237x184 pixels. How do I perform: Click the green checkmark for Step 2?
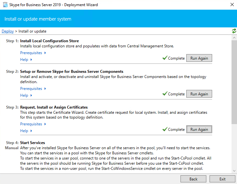pos(165,94)
